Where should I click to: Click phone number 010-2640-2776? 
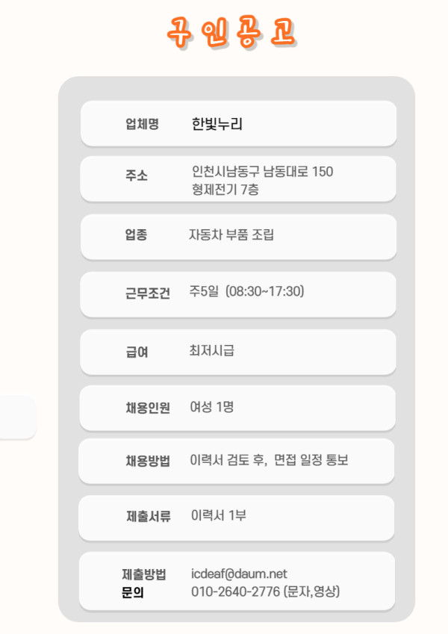235,591
